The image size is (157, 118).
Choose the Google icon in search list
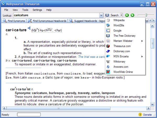pos(108,31)
